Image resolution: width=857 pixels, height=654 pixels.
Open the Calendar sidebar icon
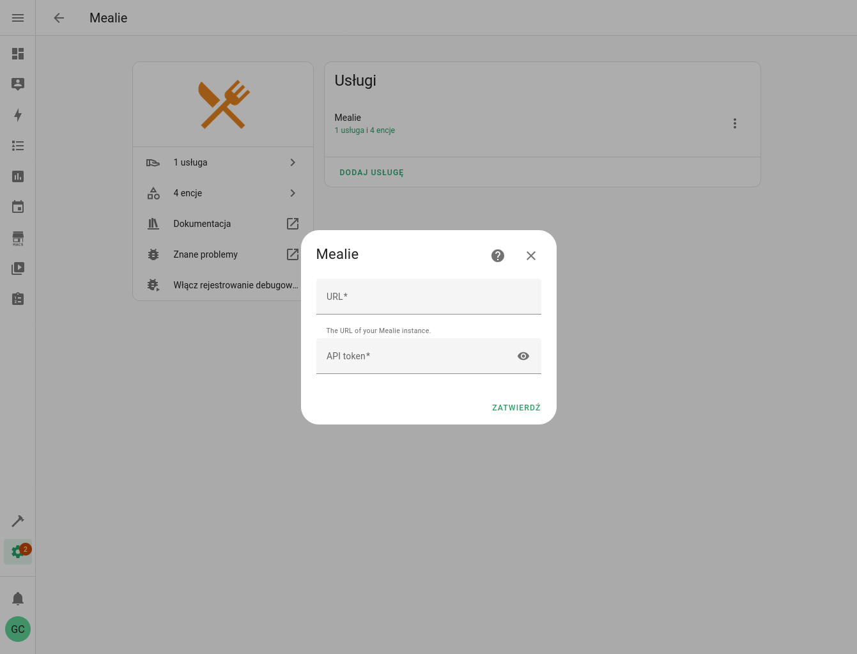(18, 207)
